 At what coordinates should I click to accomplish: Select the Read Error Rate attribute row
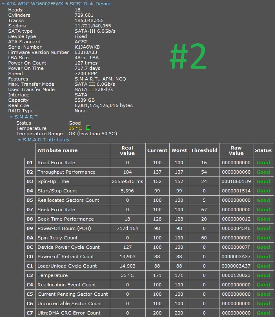pyautogui.click(x=149, y=163)
